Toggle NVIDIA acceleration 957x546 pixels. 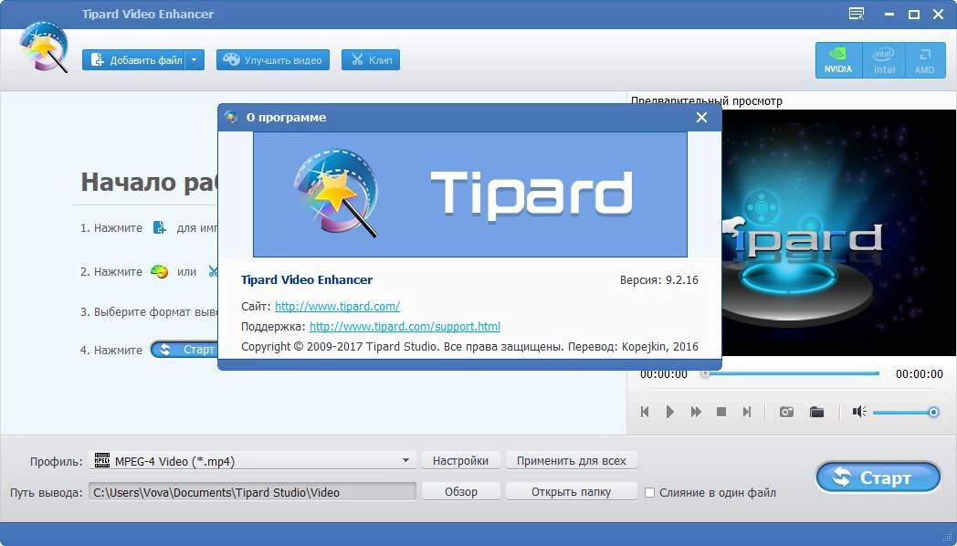point(838,60)
